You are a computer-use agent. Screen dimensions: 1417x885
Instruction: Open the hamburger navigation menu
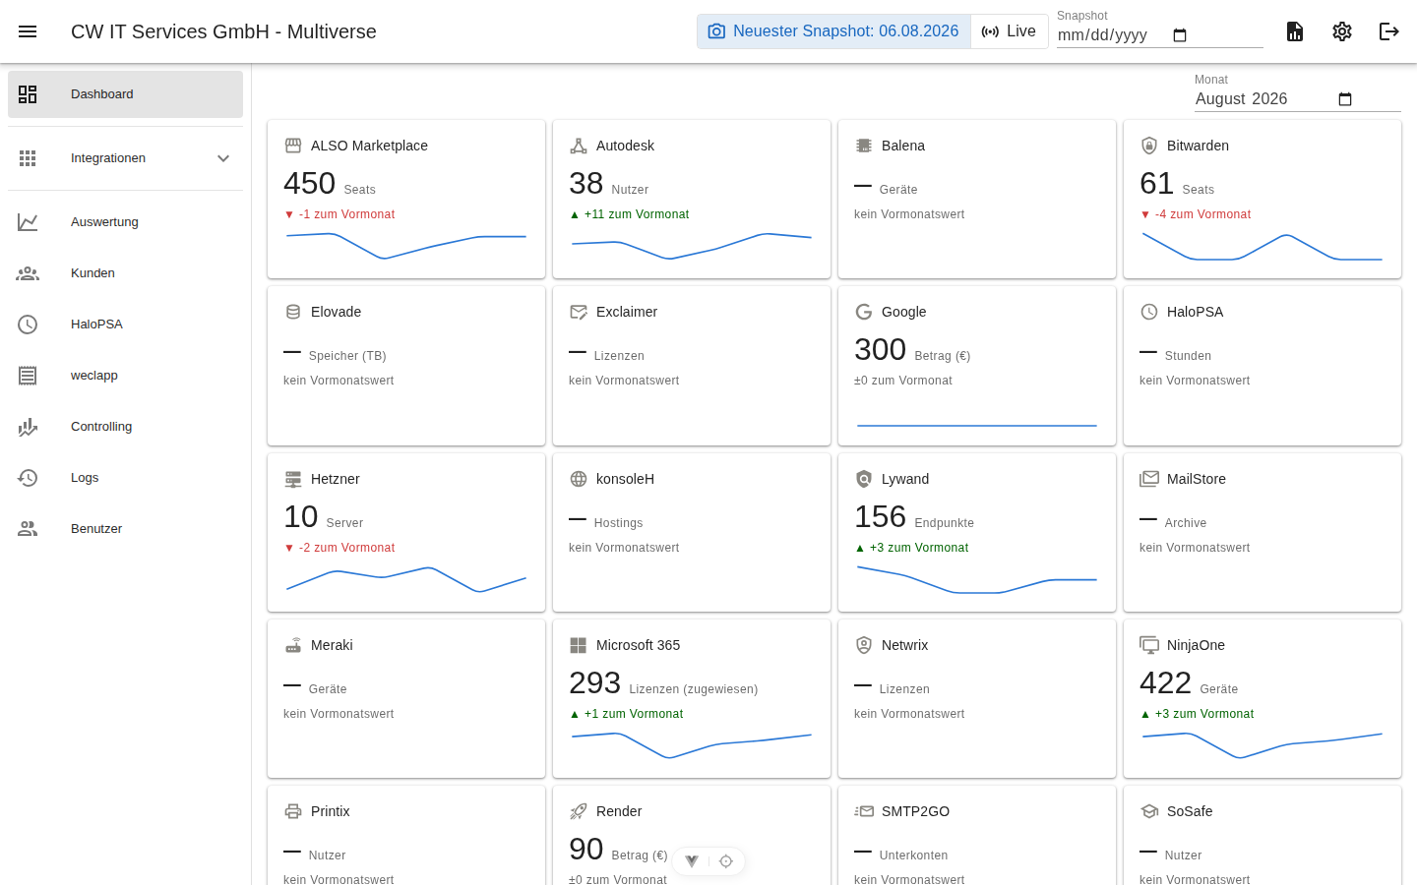(x=28, y=31)
